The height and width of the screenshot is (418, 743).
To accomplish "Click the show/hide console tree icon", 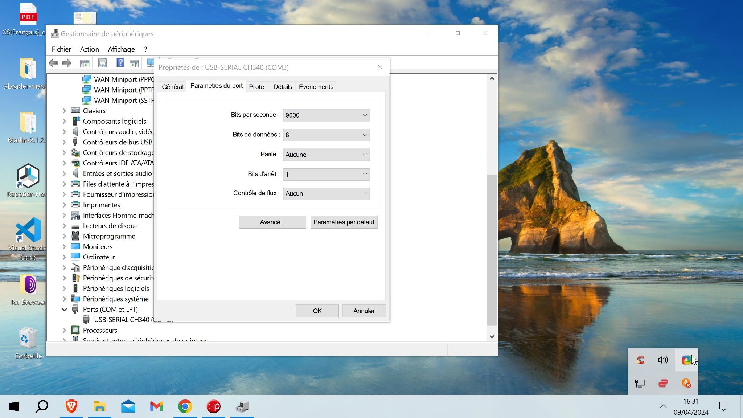I will tap(85, 63).
